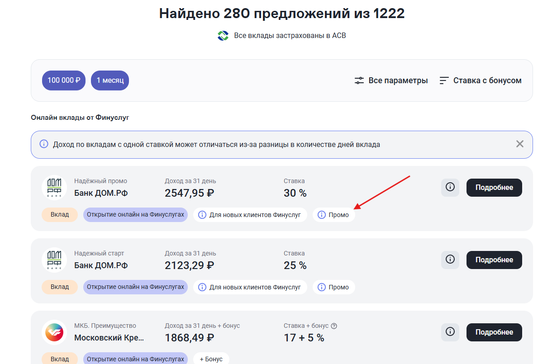Click the Найдено 280 предложений из 1222 heading
This screenshot has height=364, width=557.
pyautogui.click(x=282, y=13)
